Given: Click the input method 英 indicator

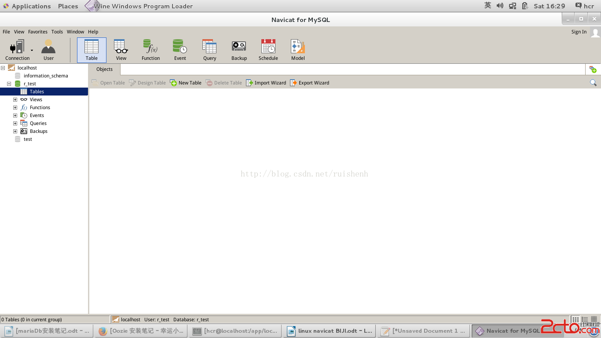Looking at the screenshot, I should coord(487,6).
